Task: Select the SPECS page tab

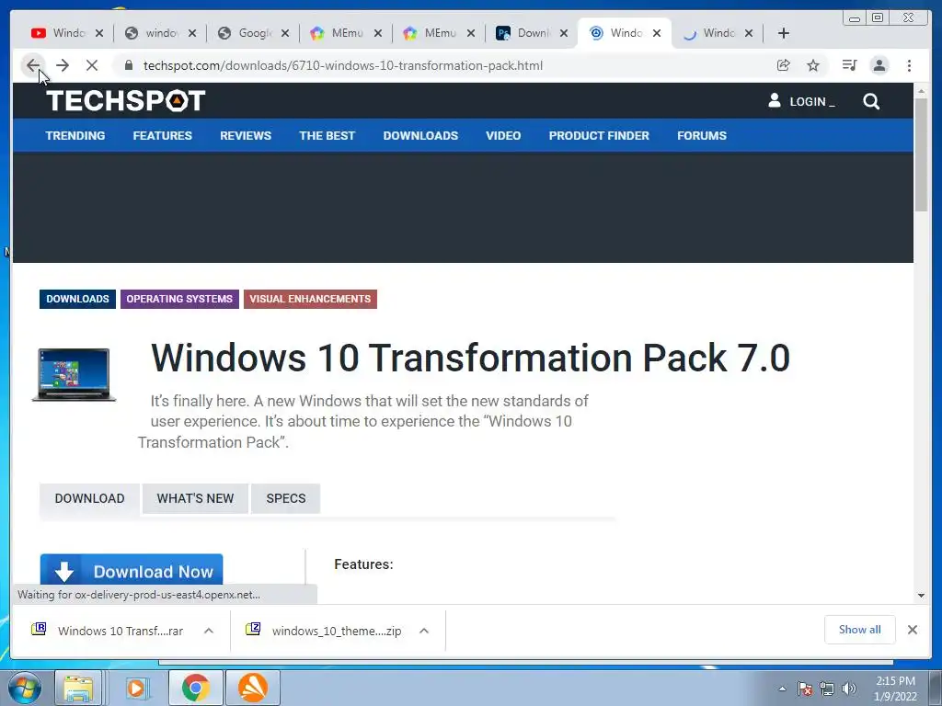Action: point(286,498)
